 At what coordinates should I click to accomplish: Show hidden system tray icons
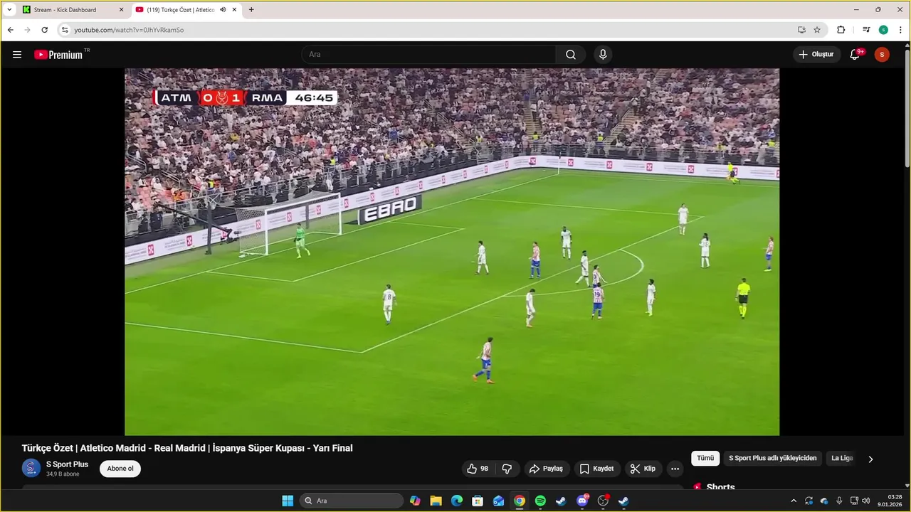click(794, 501)
